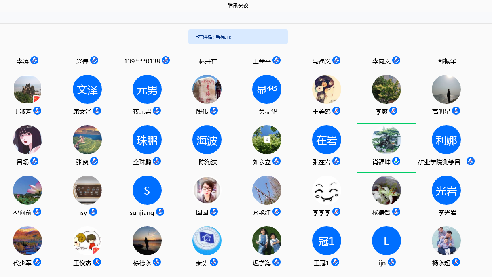Screen dimensions: 492x277
Task: Select the 文泽 blue avatar
Action: [87, 89]
